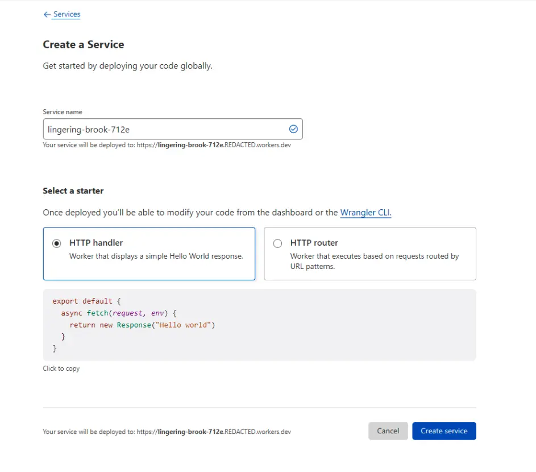
Task: Select the HTTP handler radio button
Action: (x=56, y=243)
